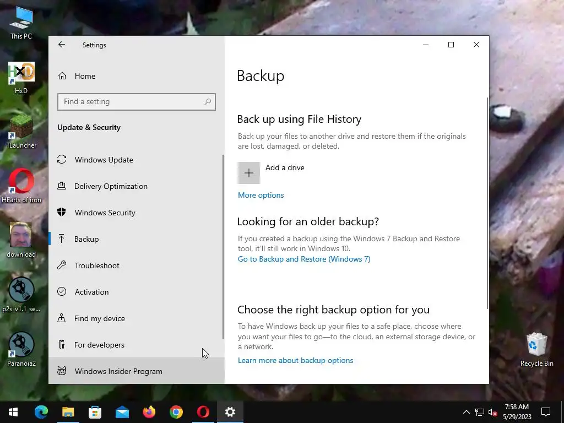
Task: Select p2s_v1.1_se... desktop icon
Action: click(21, 295)
